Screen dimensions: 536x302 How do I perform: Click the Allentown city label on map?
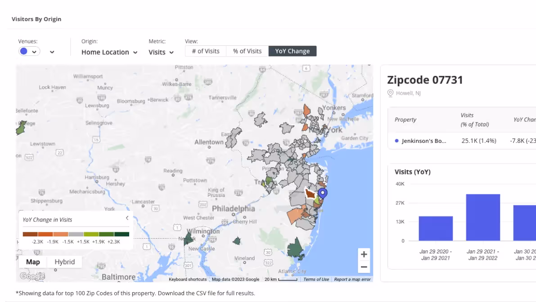(x=209, y=142)
